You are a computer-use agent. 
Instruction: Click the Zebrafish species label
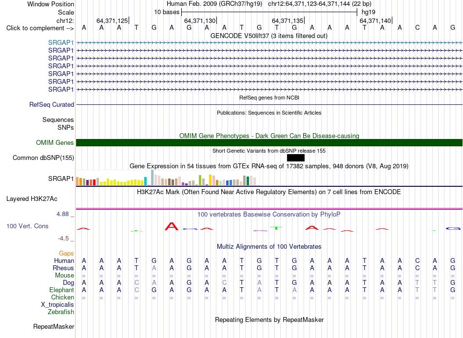[61, 312]
